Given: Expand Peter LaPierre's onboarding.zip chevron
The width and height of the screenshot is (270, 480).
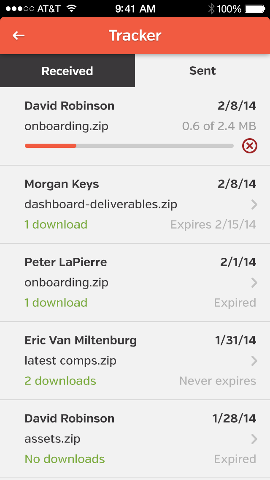Looking at the screenshot, I should (254, 283).
